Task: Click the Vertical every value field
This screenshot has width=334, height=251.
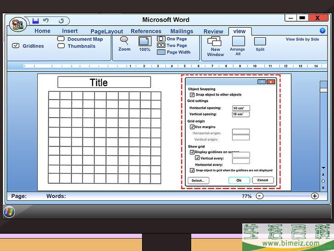Action: tap(241, 154)
